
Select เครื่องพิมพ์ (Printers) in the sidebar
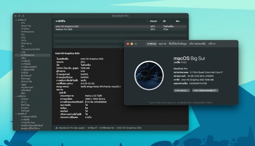[x=26, y=90]
